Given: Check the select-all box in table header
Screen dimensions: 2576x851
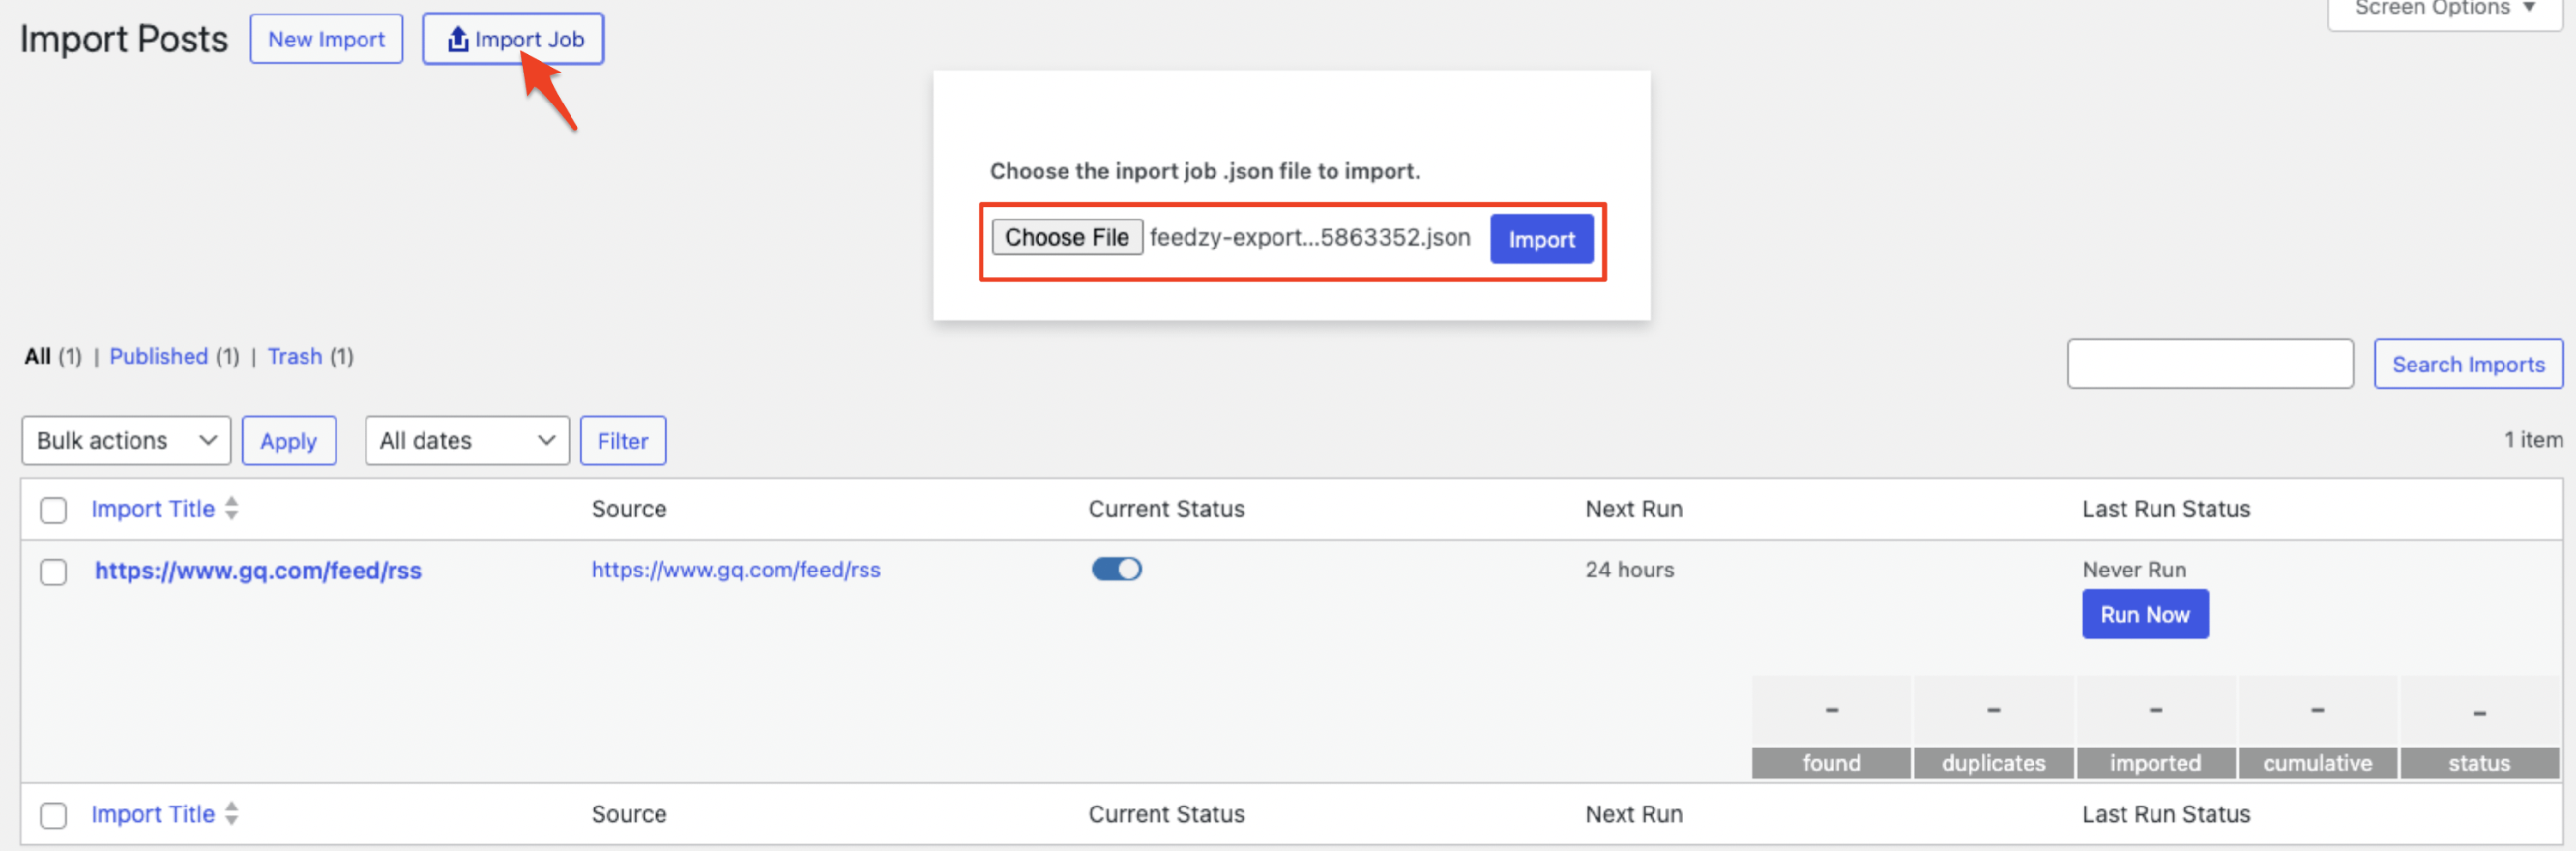Looking at the screenshot, I should [x=54, y=510].
